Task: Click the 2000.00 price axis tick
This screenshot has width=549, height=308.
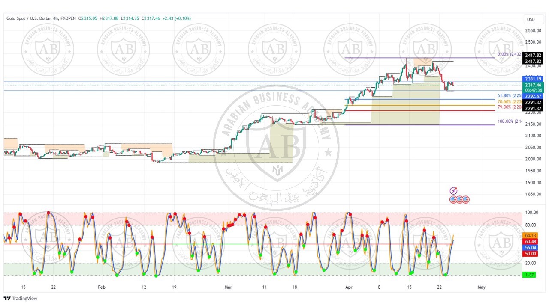Action: tap(533, 159)
